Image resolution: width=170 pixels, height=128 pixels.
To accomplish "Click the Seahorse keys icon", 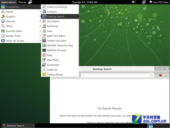I will tap(44, 70).
